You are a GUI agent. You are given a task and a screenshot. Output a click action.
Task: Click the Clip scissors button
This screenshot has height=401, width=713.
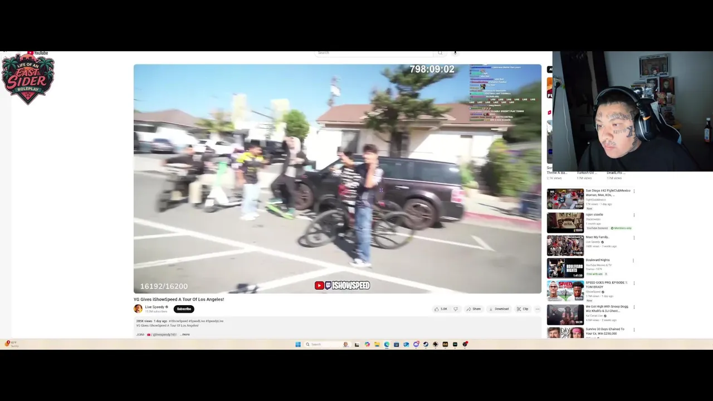tap(522, 309)
